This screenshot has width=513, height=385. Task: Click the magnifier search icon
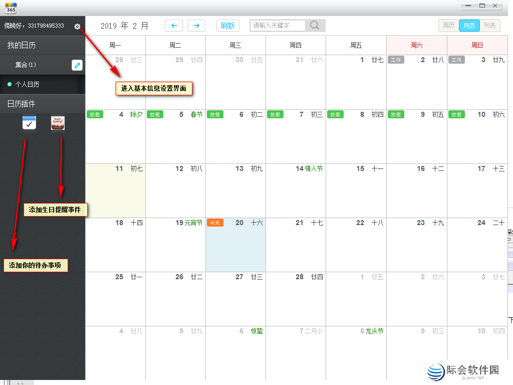point(315,26)
